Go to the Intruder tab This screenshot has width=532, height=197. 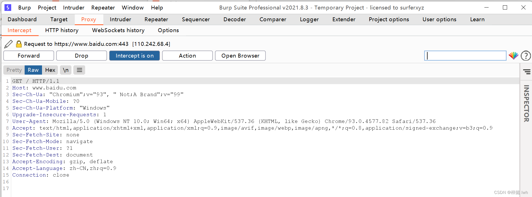pos(120,19)
